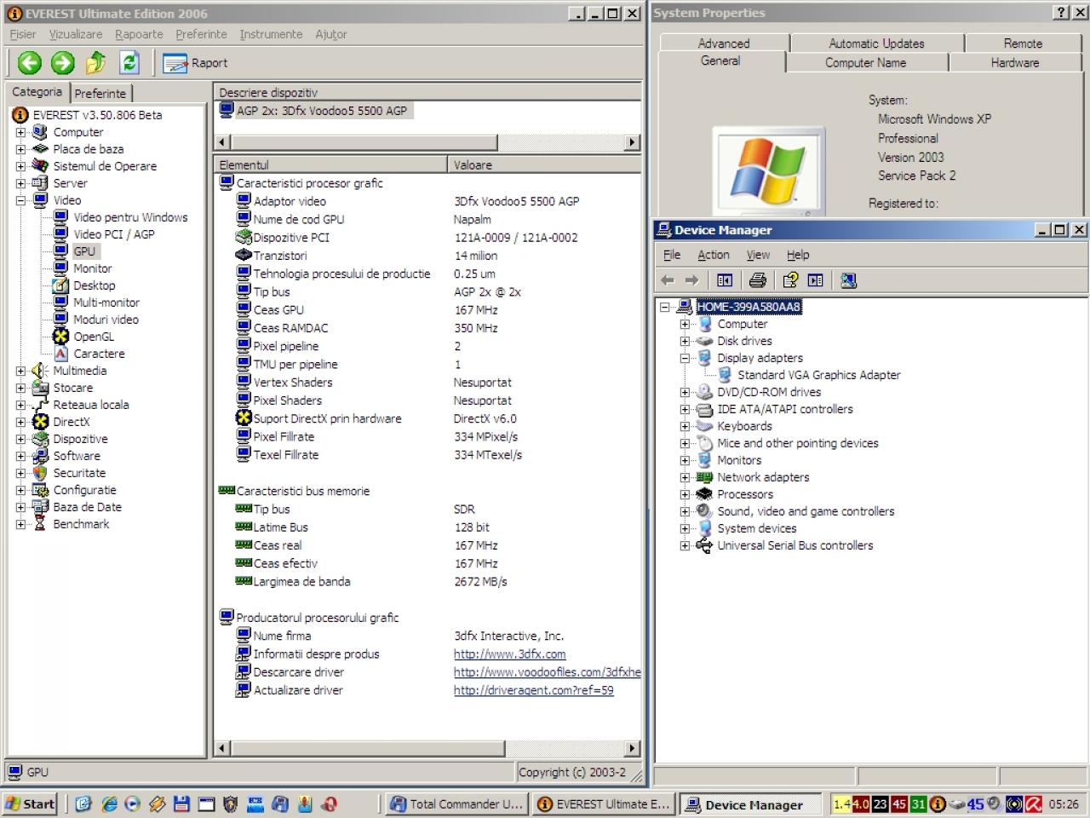The height and width of the screenshot is (818, 1090).
Task: Click the Windows Start button
Action: [31, 804]
